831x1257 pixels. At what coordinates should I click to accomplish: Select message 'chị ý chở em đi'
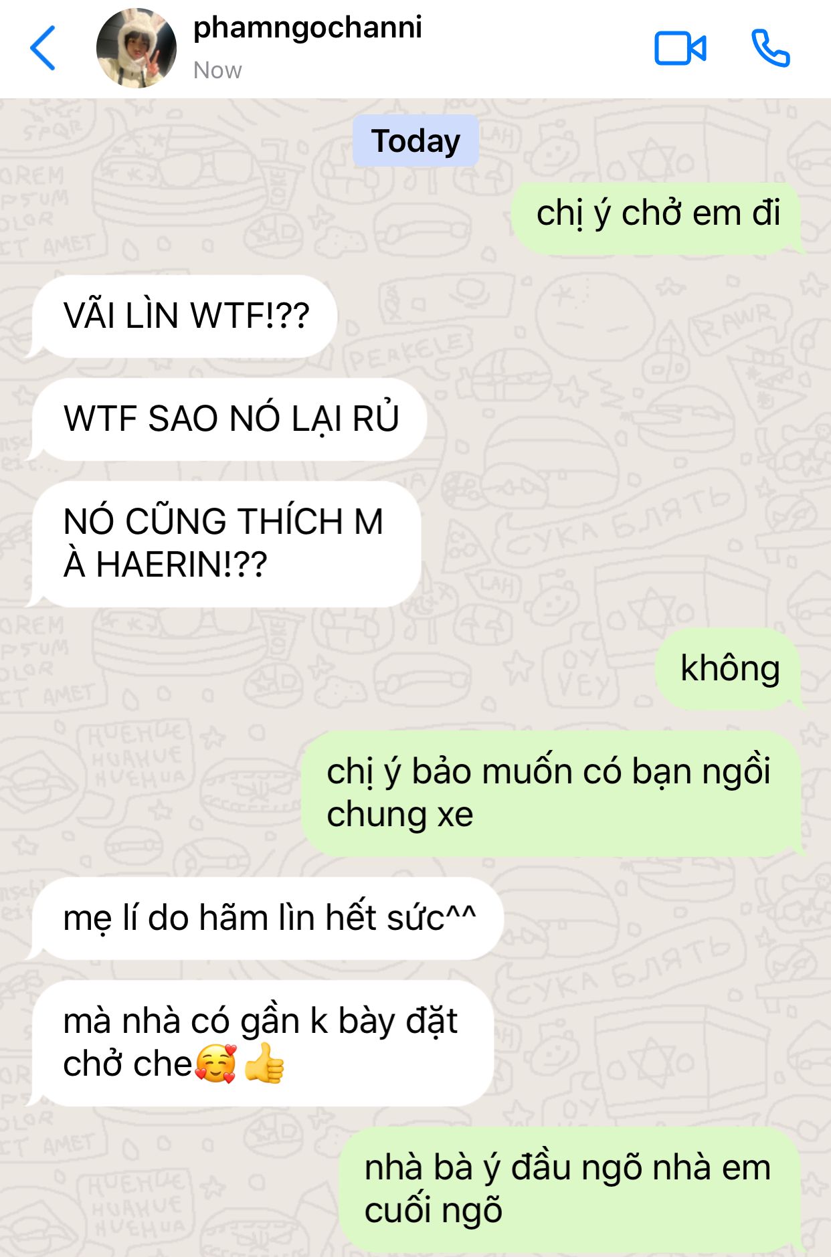(x=658, y=216)
